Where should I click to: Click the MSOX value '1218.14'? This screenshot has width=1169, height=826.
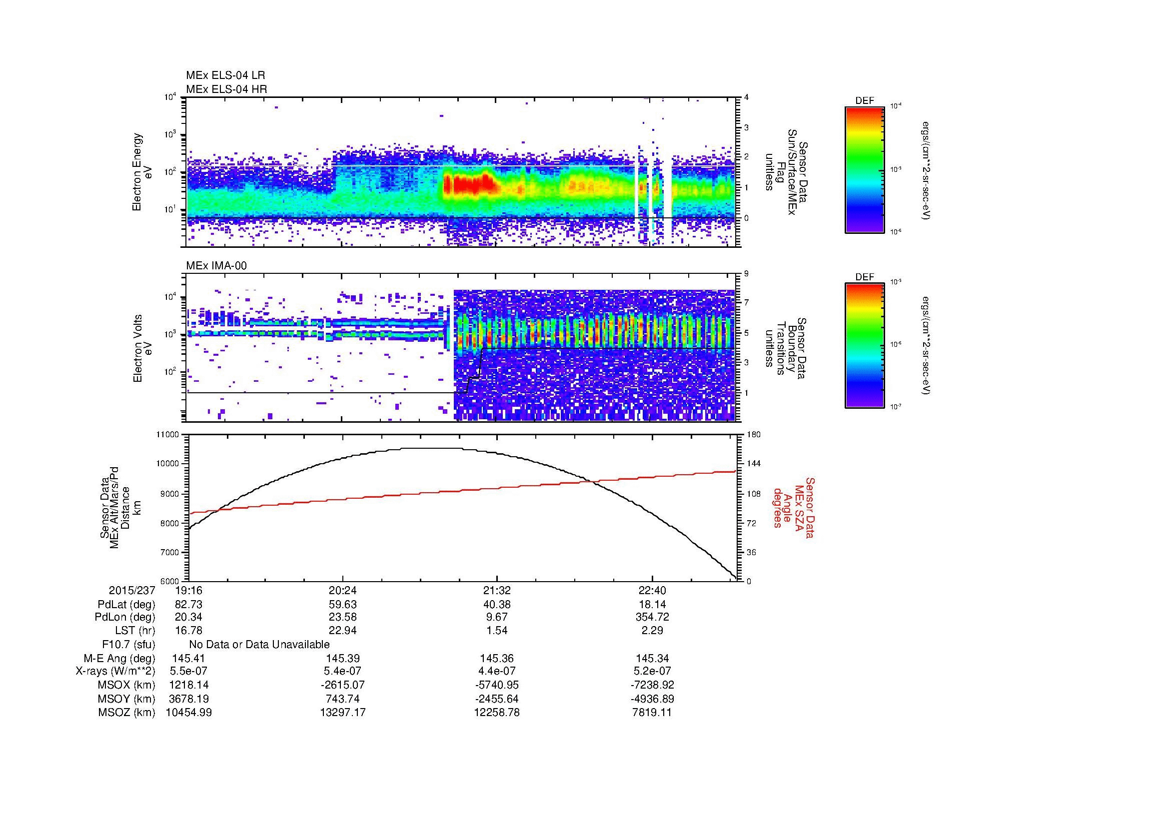tap(189, 685)
